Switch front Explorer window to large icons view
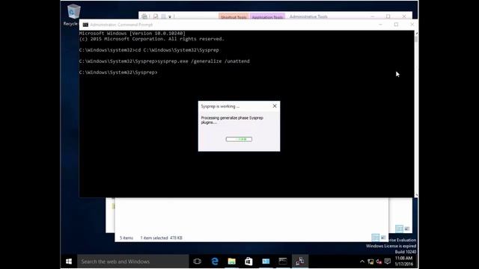Image resolution: width=479 pixels, height=269 pixels. click(383, 238)
